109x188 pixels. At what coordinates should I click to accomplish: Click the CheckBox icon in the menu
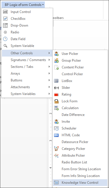5,19
